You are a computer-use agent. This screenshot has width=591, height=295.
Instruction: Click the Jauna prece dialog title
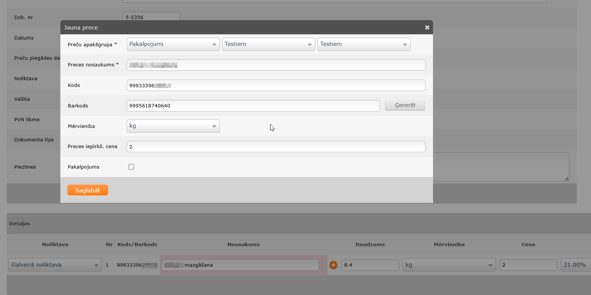(81, 28)
